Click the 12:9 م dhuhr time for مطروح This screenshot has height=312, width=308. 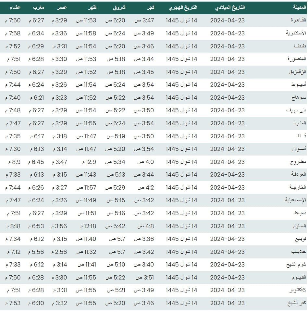pyautogui.click(x=89, y=162)
